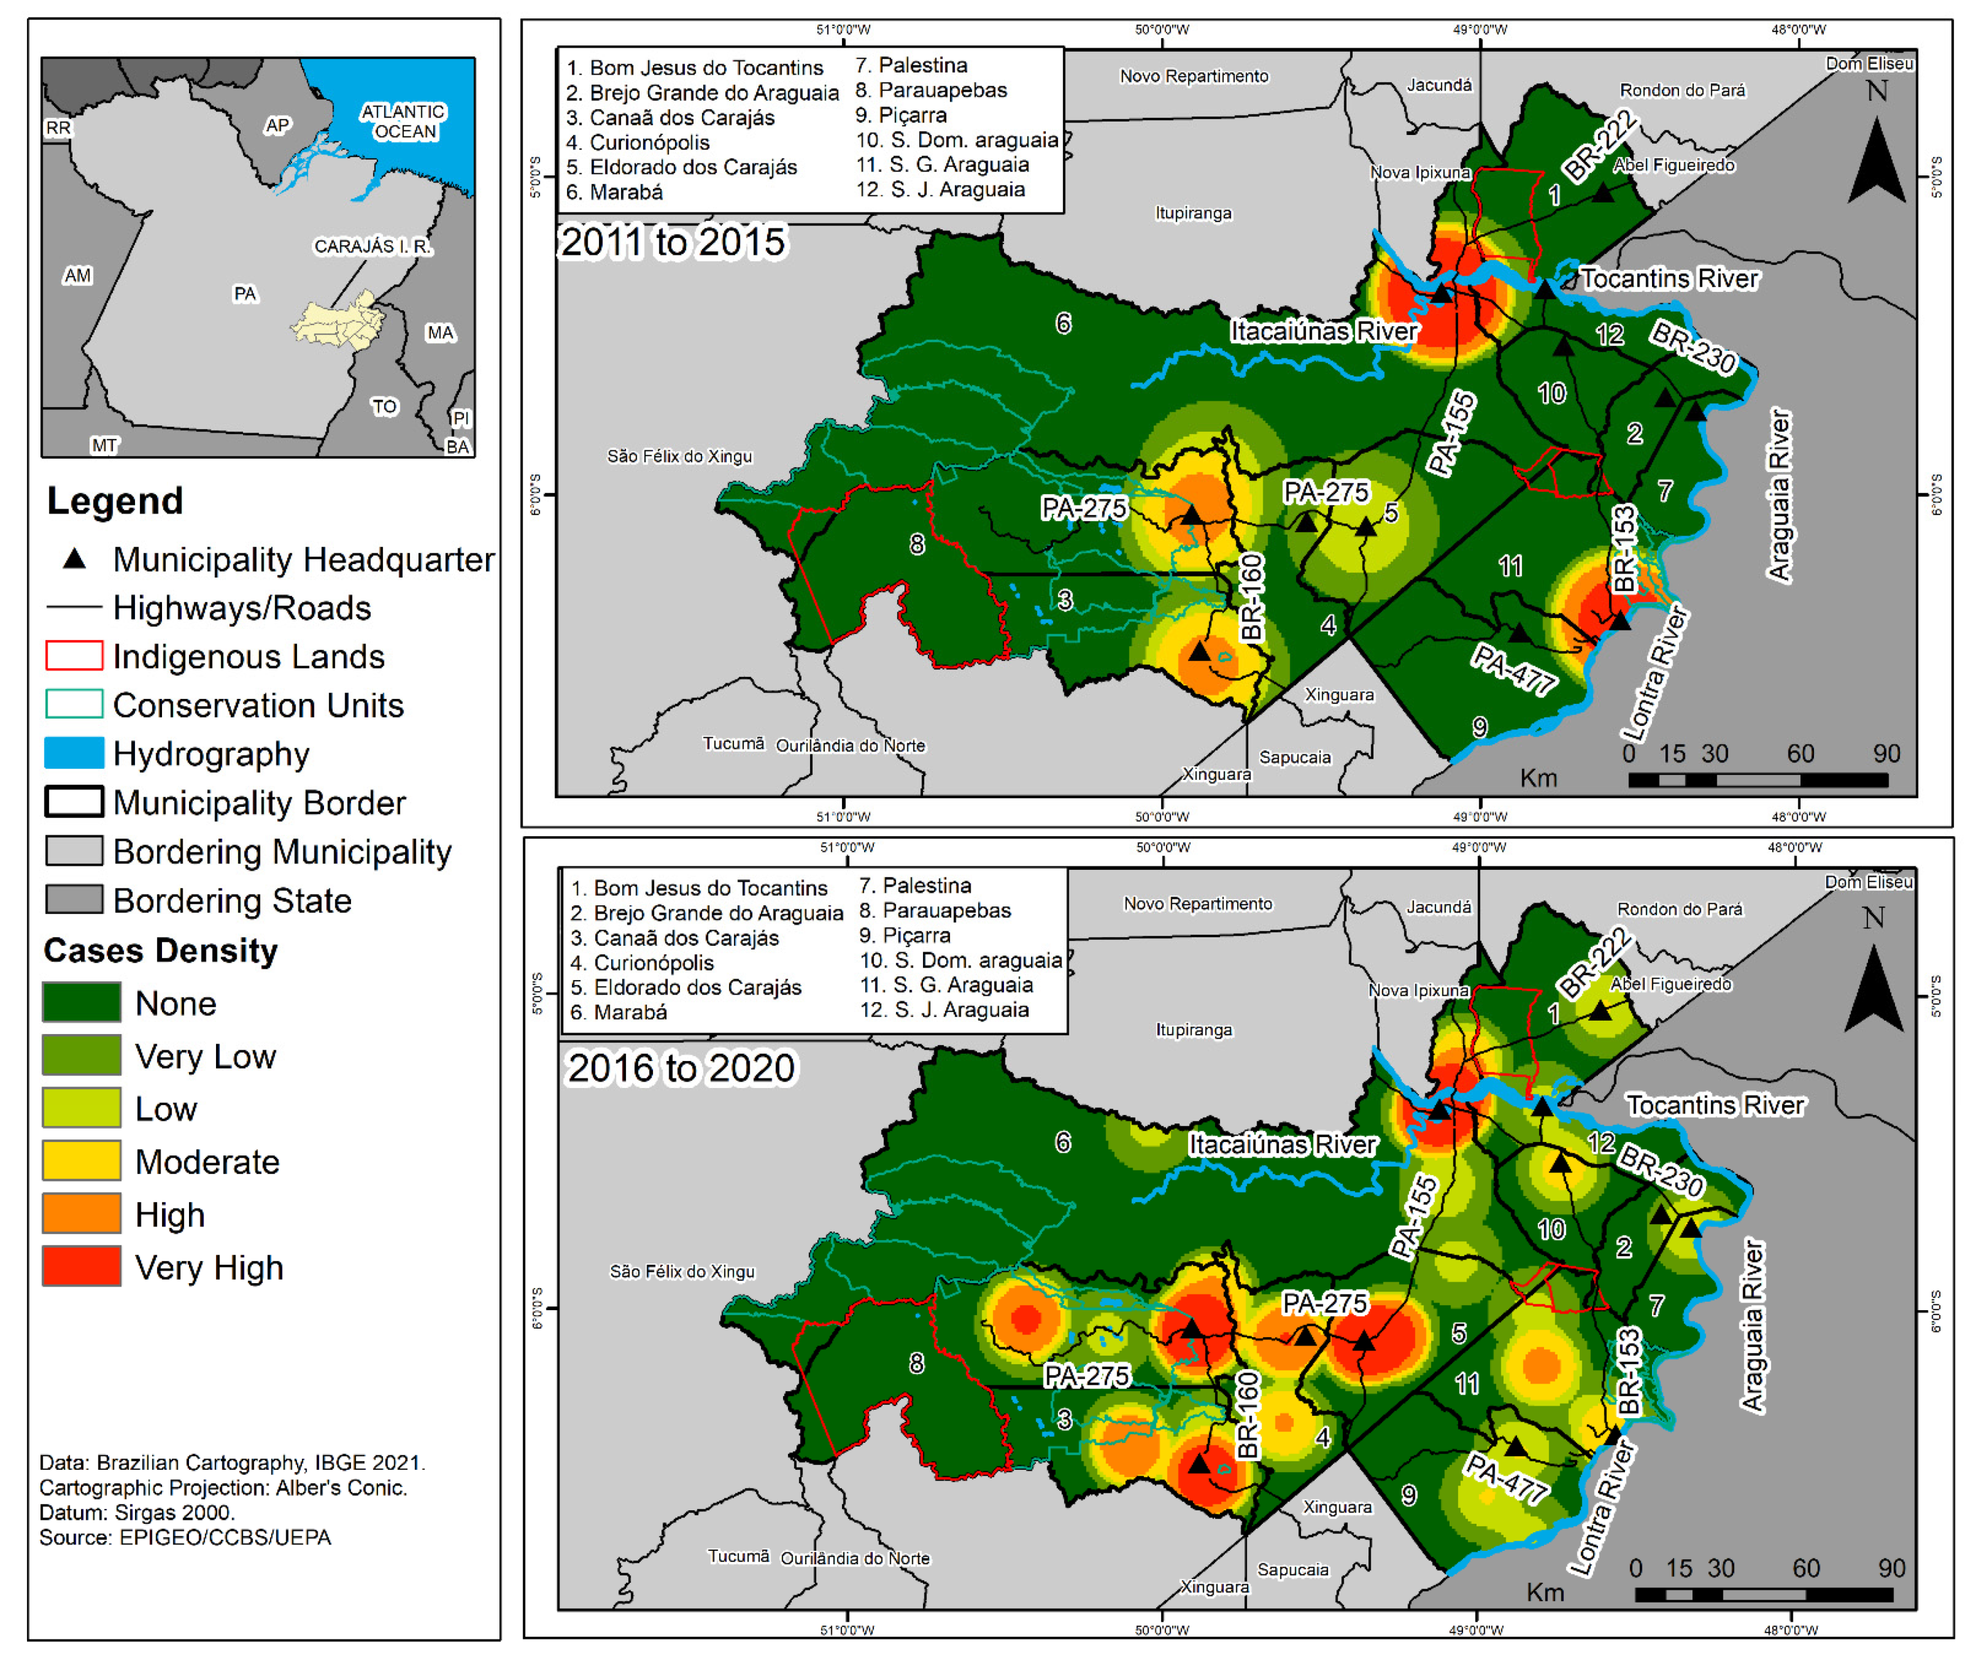Select the Conservation Units teal outline symbol
This screenshot has width=1976, height=1661.
pos(74,703)
